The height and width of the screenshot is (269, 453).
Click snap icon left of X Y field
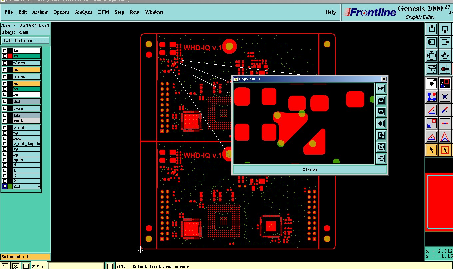coord(26,266)
